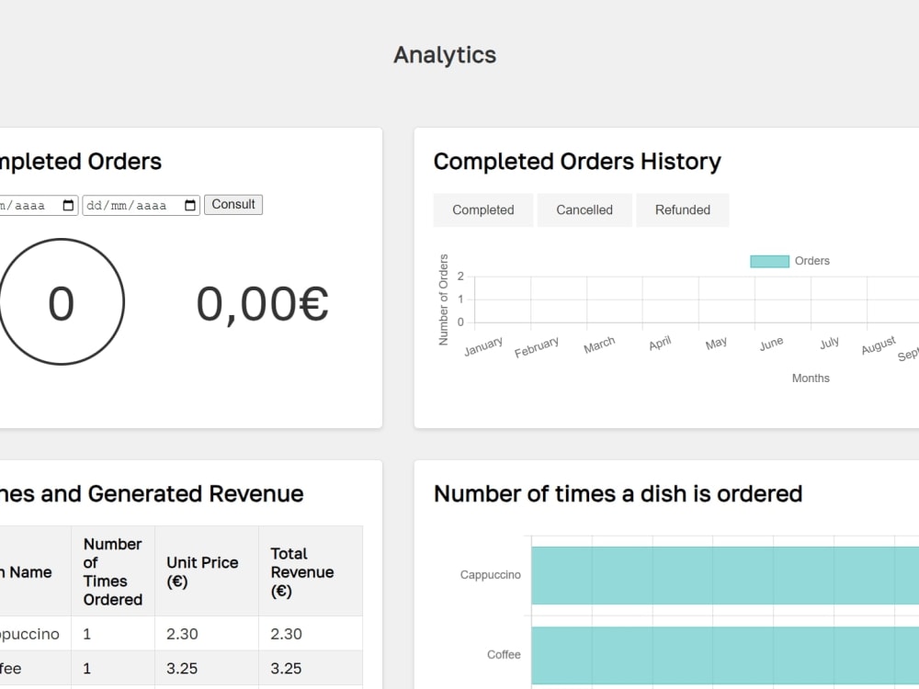Click the completed orders count circle

(61, 301)
